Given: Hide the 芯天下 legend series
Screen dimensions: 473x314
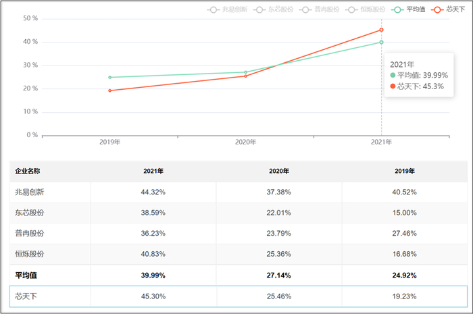Looking at the screenshot, I should click(x=448, y=9).
